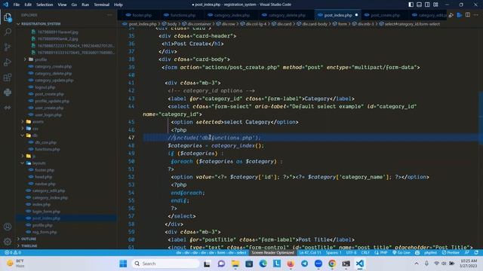Switch to the category_index.php tab
The image size is (483, 271).
229,15
